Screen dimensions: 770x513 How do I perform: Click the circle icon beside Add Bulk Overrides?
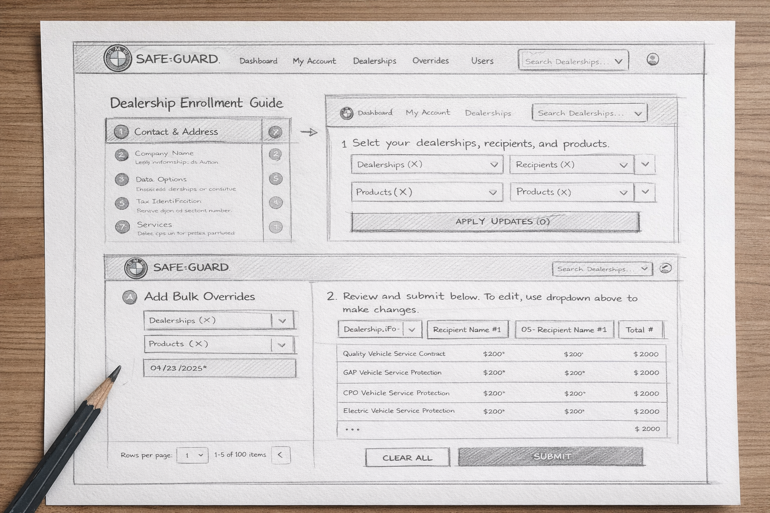click(x=129, y=297)
